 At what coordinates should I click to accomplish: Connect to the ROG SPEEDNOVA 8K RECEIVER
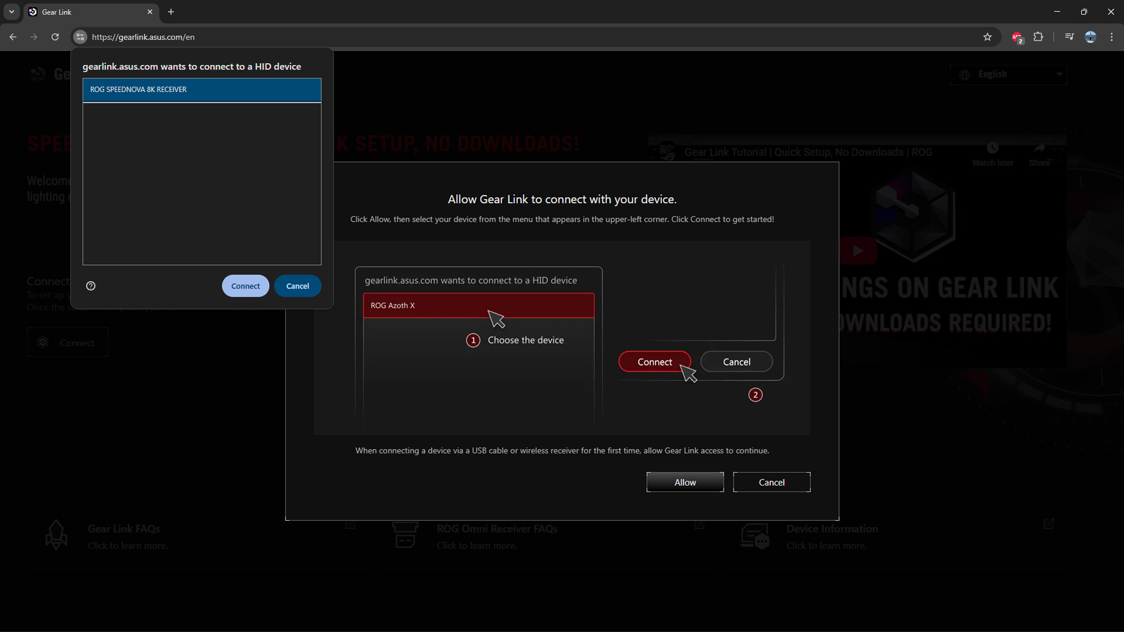pos(201,90)
